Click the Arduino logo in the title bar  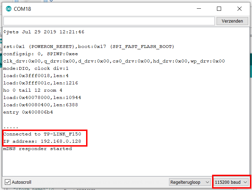click(x=8, y=9)
